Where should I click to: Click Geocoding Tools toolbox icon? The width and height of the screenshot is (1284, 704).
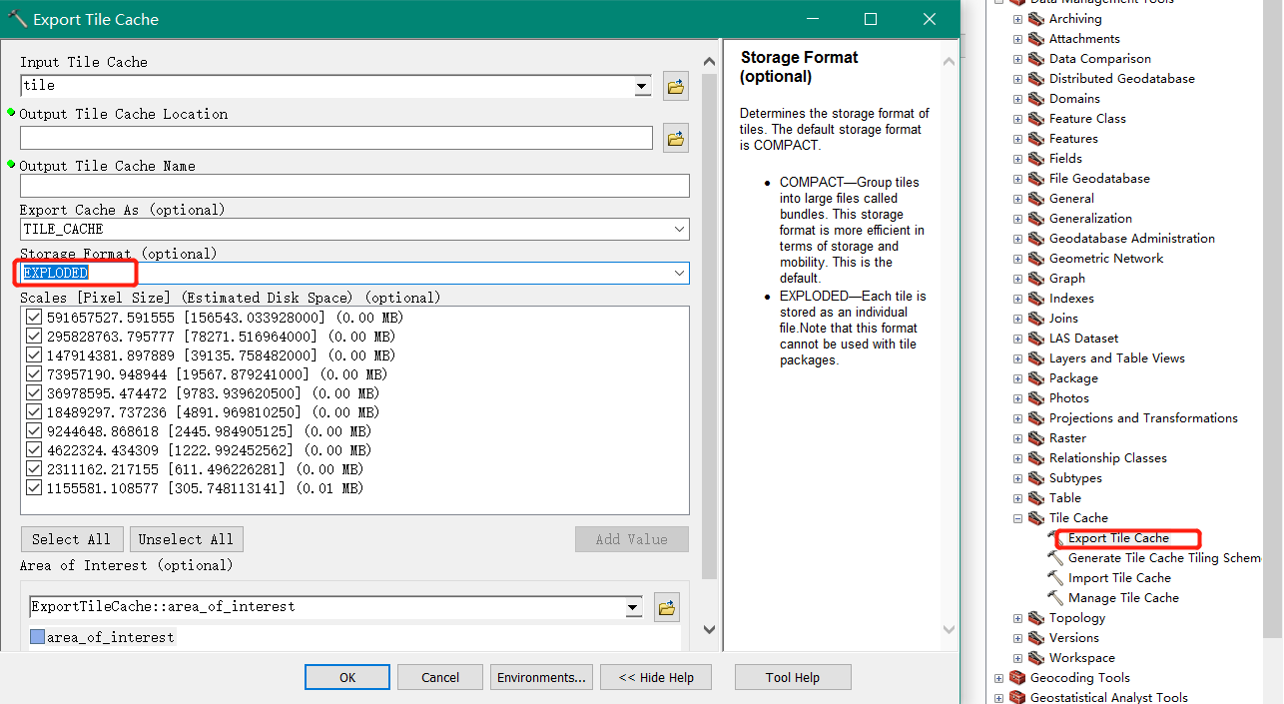click(x=1017, y=678)
